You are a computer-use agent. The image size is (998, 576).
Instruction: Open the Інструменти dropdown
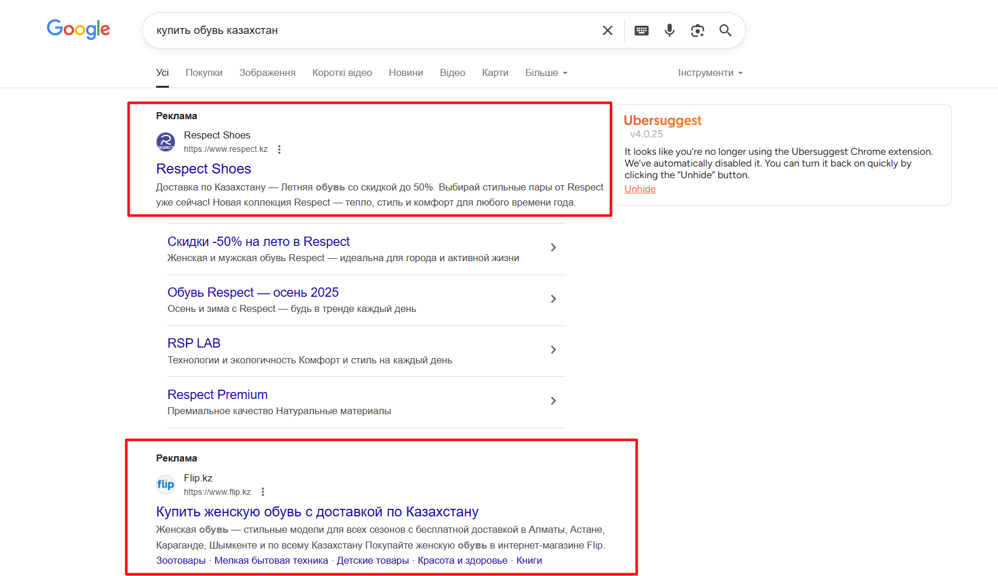(710, 73)
